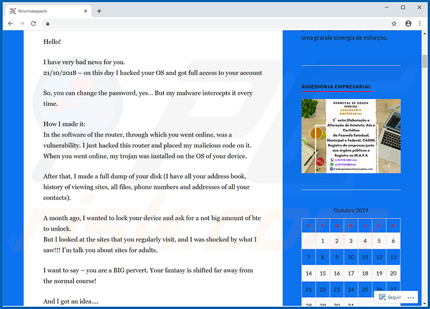Click calendar day 4
Screen dimensions: 430x309
(365, 241)
